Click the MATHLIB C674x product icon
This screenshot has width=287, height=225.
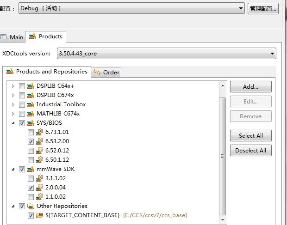[x=31, y=114]
